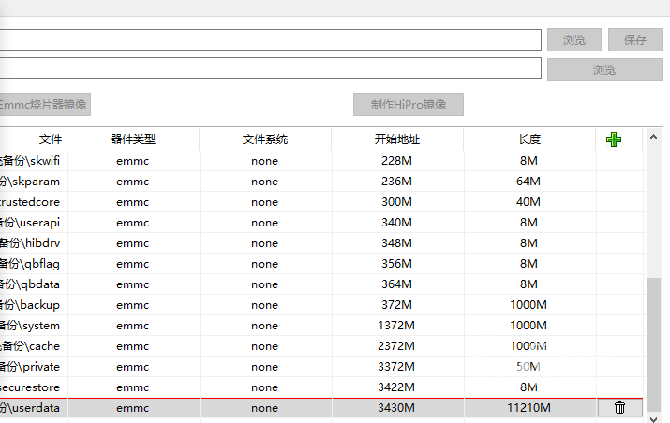Click the scrollbar up arrow
Image resolution: width=670 pixels, height=423 pixels.
[653, 137]
